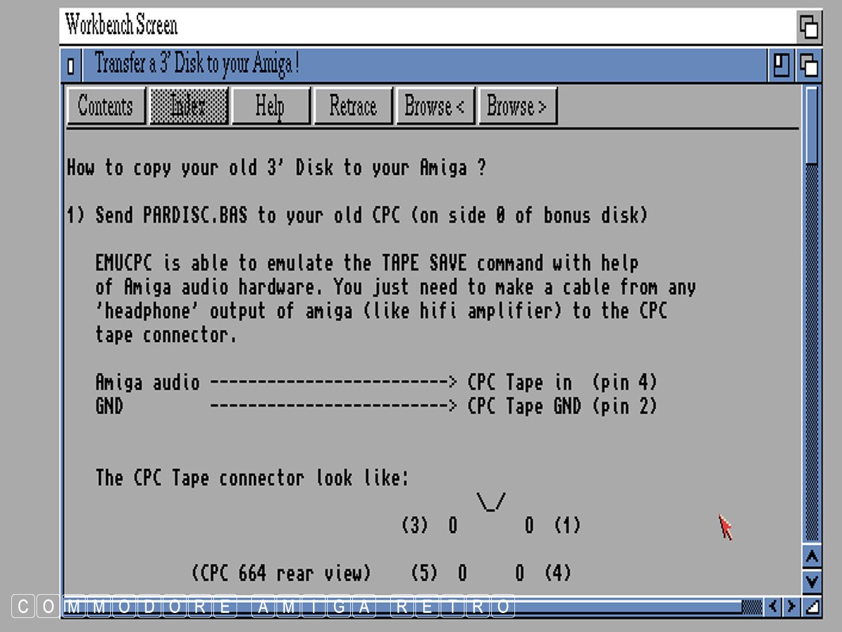Click the Contents button
Viewport: 842px width, 632px height.
(x=106, y=106)
